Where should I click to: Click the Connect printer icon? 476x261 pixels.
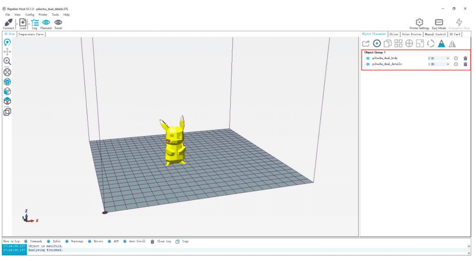click(8, 22)
